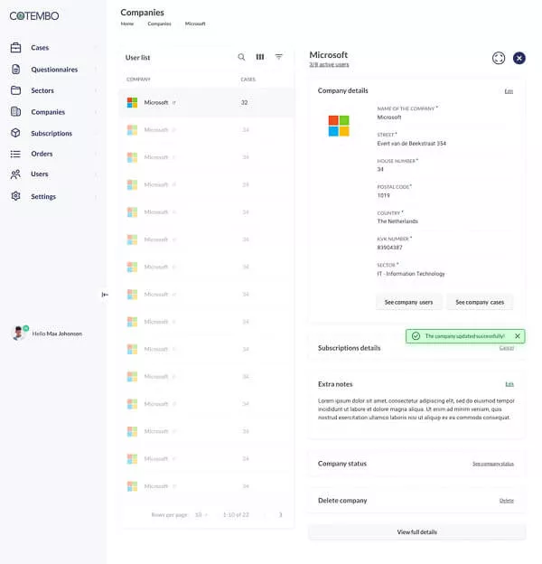
Task: Click the Hello Max Johnson text
Action: (57, 334)
